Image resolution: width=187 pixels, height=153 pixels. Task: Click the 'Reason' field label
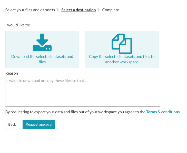click(x=12, y=73)
